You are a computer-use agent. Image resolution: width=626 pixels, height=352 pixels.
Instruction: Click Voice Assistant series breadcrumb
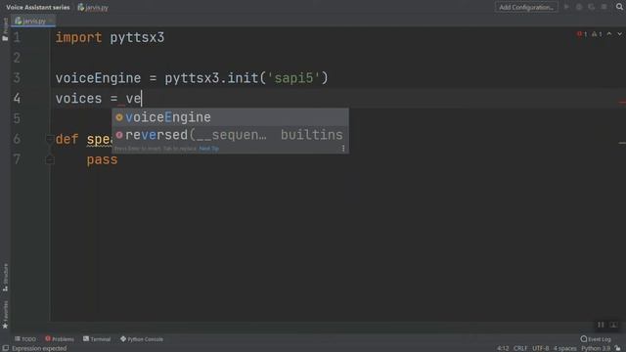click(37, 7)
